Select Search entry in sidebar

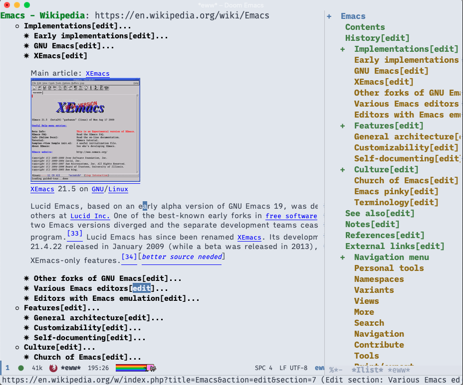click(369, 323)
